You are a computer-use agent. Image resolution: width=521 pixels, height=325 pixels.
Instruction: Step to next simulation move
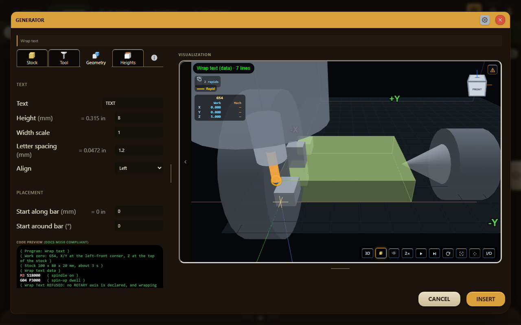point(434,253)
